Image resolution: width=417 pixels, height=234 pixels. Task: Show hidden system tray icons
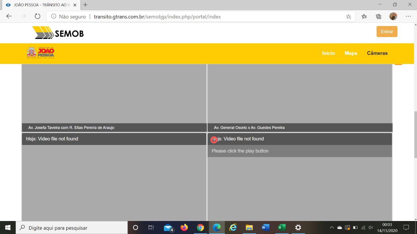pyautogui.click(x=332, y=228)
